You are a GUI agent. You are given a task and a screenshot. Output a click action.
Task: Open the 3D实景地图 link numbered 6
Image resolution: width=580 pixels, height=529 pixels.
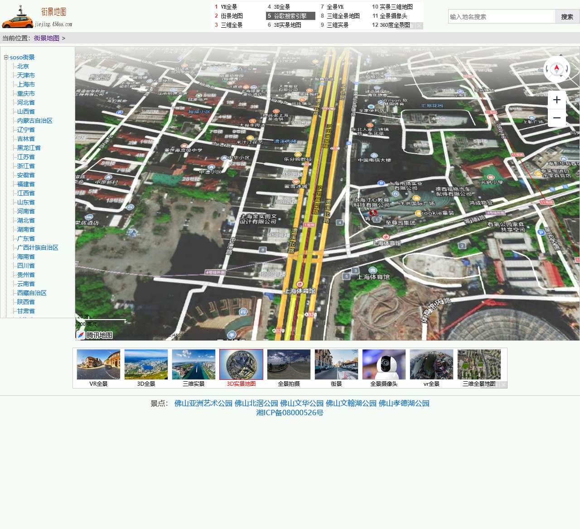(x=287, y=25)
